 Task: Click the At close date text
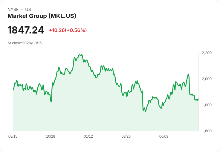25,43
